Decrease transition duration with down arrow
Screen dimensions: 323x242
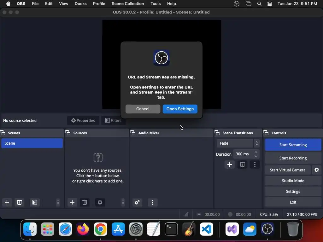(256, 156)
